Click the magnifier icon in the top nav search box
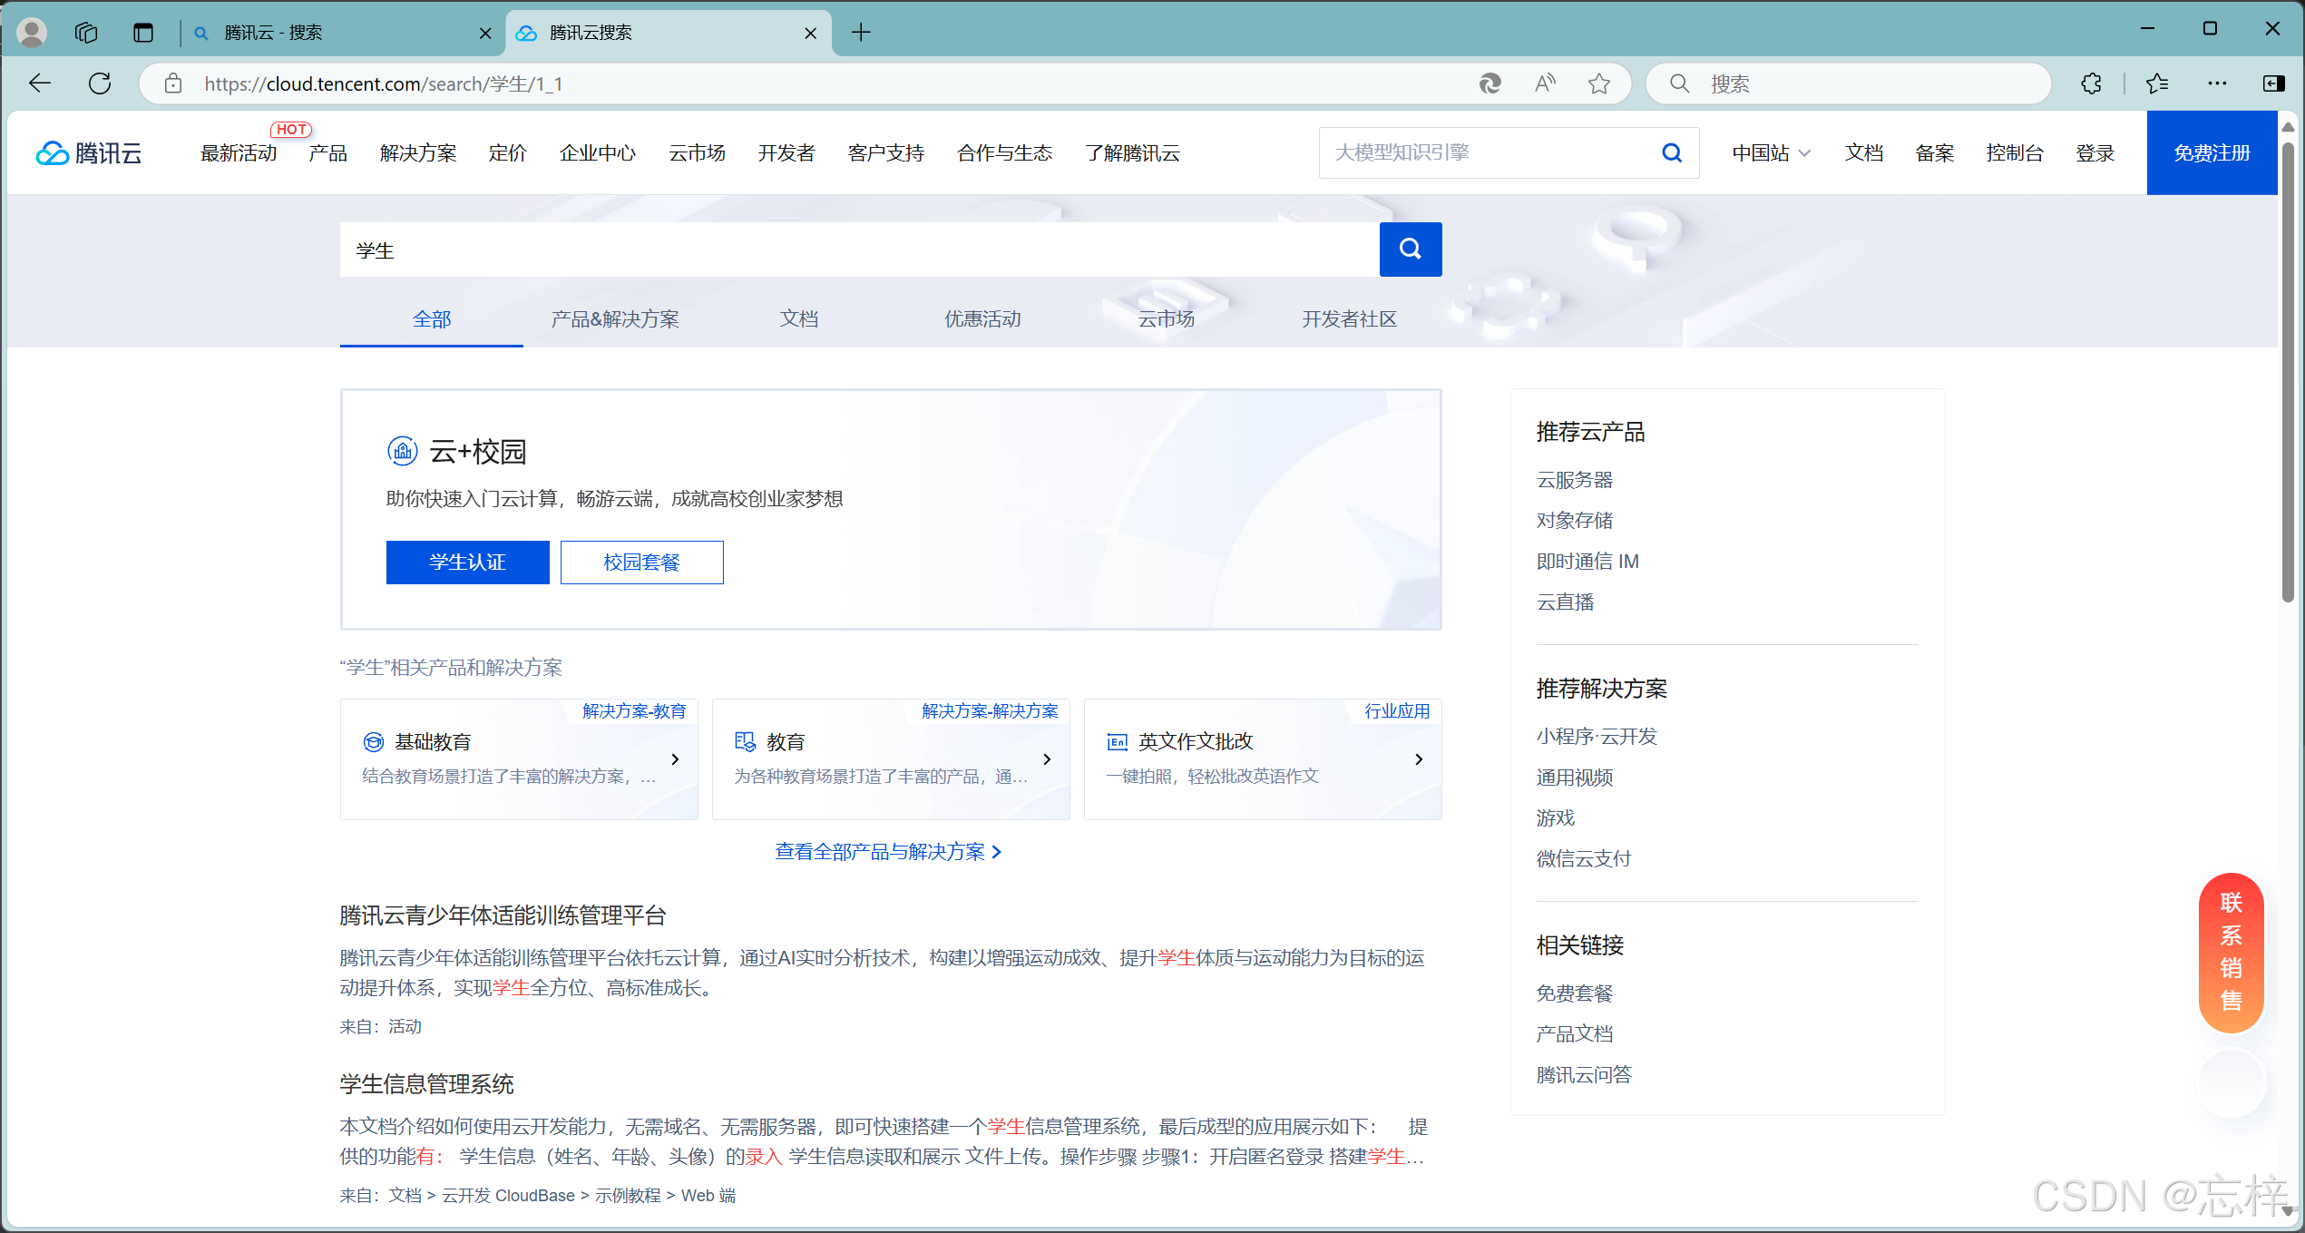 [x=1671, y=152]
